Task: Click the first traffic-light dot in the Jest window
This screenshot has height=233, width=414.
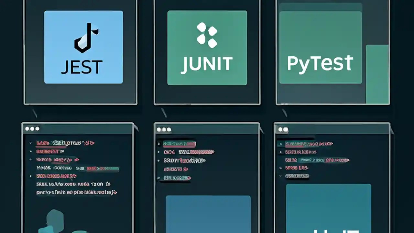Action: (x=27, y=128)
